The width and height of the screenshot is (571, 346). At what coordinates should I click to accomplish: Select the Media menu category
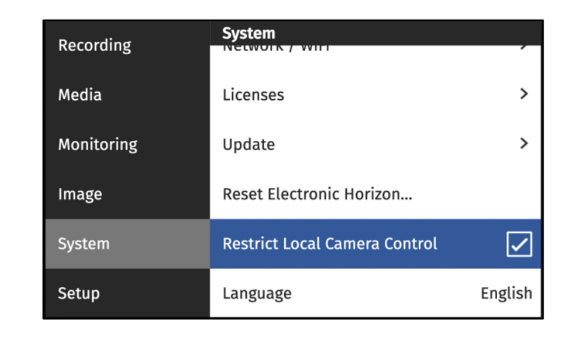pos(80,95)
